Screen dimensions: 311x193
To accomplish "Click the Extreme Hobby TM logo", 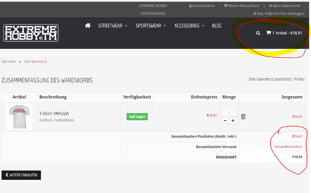I will (31, 33).
